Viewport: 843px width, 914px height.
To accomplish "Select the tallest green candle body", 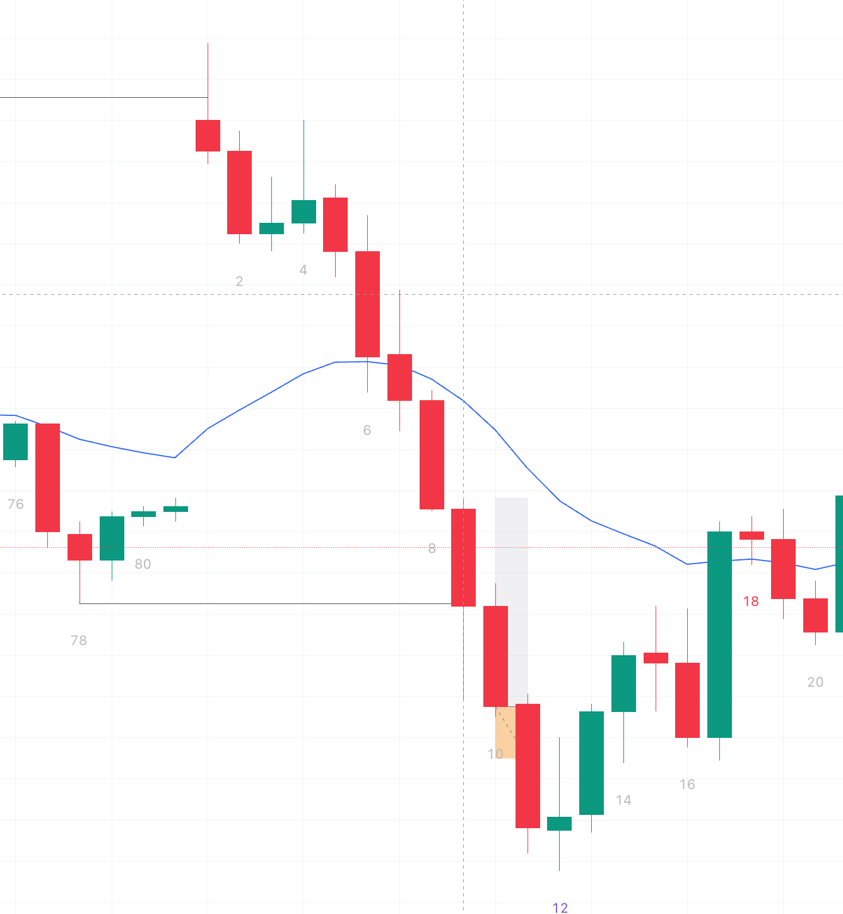I will [719, 634].
